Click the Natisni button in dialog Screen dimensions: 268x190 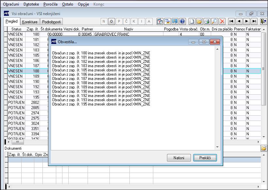179,158
